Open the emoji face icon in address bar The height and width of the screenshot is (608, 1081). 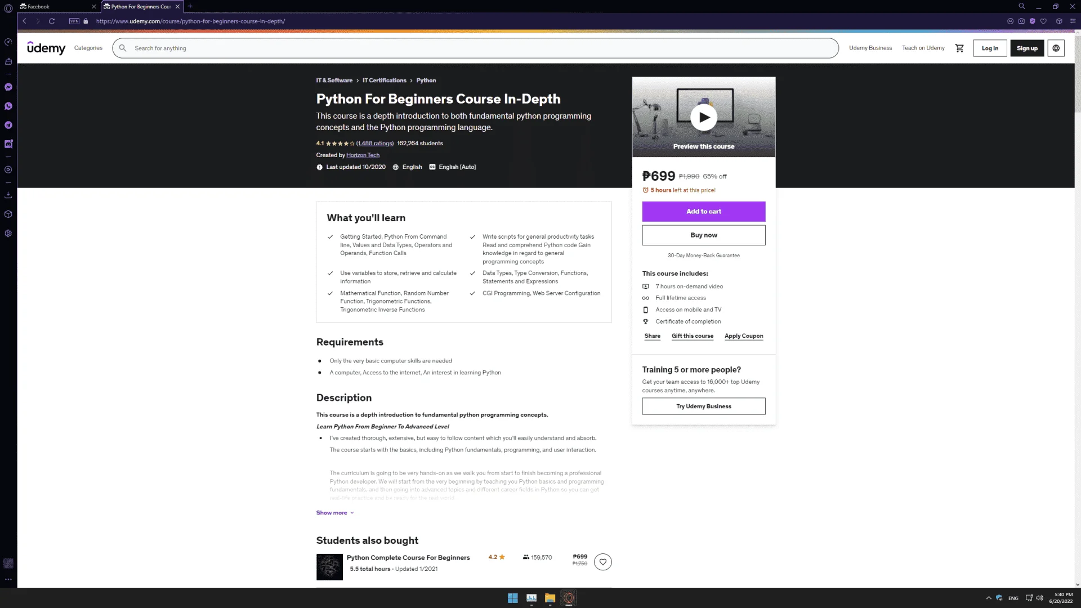tap(1010, 21)
